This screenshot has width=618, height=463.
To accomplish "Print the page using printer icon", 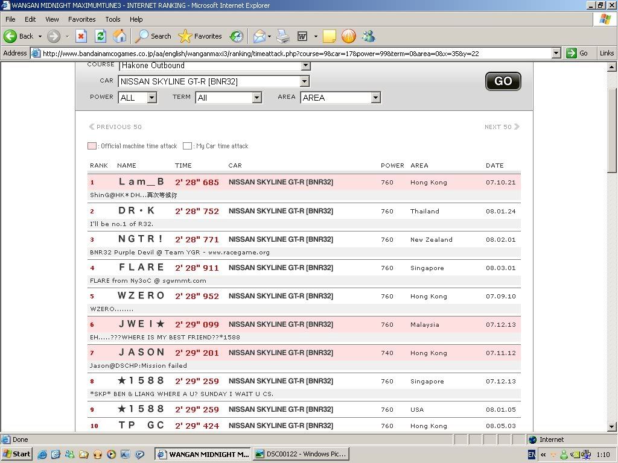I will click(x=283, y=36).
